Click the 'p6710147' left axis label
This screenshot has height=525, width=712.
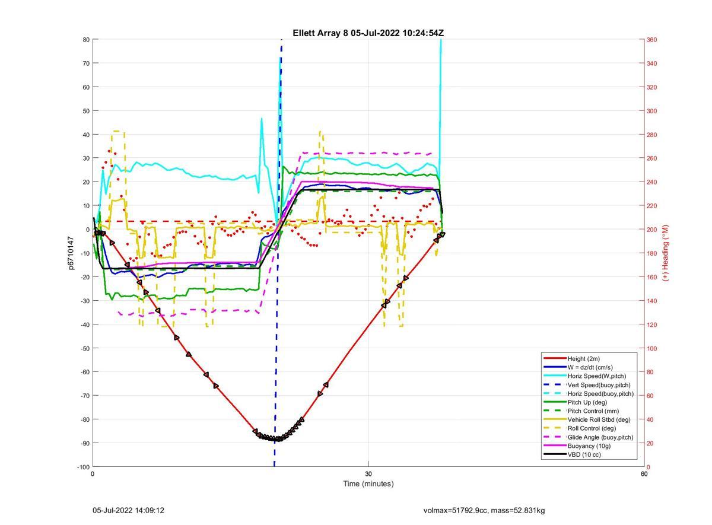70,253
